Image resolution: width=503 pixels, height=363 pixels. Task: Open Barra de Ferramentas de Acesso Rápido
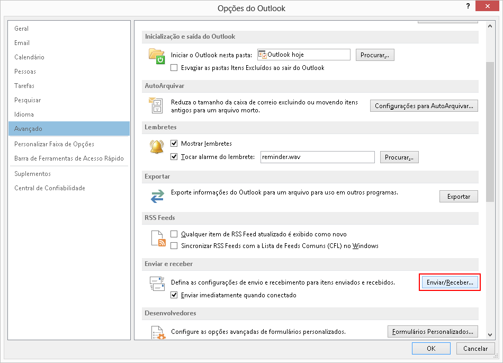[x=69, y=158]
